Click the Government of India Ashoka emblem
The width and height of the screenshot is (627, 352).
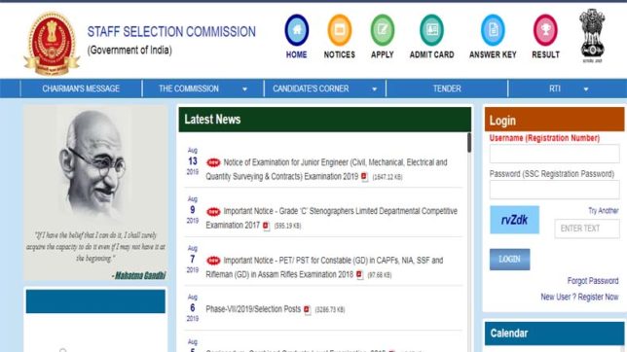tap(592, 35)
